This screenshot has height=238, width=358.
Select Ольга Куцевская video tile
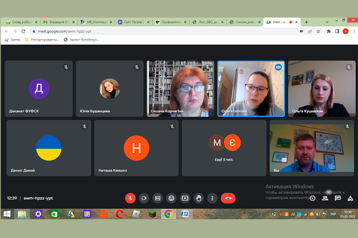pos(322,88)
